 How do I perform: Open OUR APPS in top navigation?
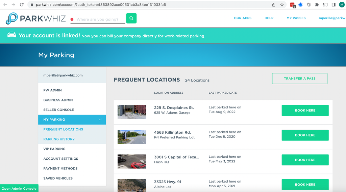pos(243,18)
